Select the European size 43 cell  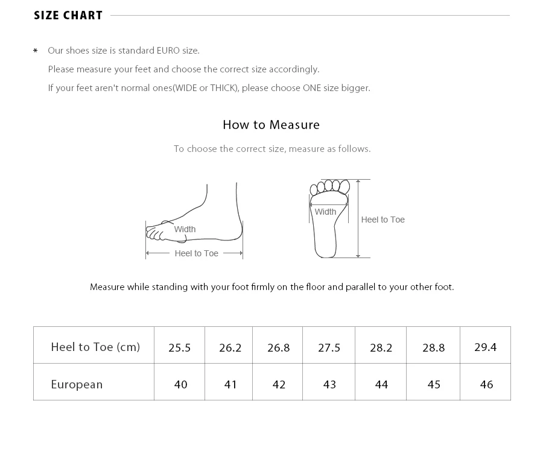click(329, 382)
